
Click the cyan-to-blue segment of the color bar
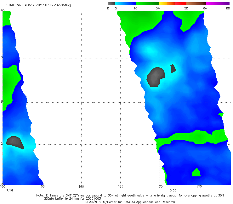tap(126, 4)
